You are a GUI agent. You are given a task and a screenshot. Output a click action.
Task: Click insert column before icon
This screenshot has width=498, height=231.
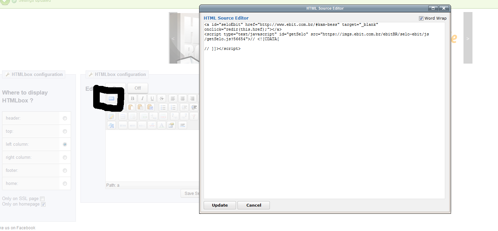(x=175, y=116)
